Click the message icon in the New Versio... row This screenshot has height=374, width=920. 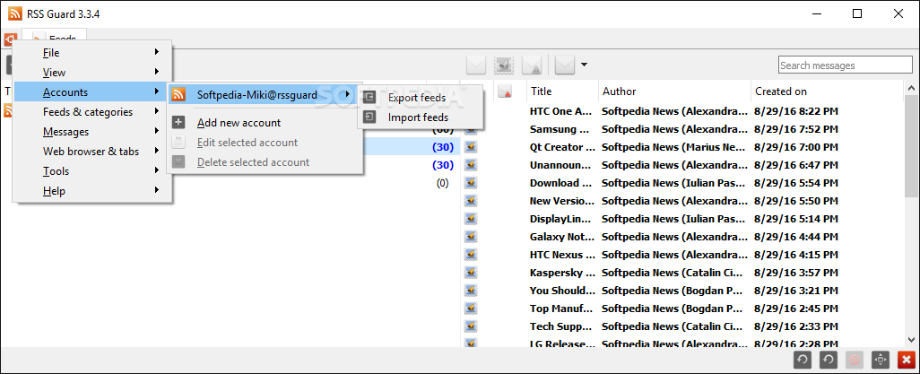[470, 201]
